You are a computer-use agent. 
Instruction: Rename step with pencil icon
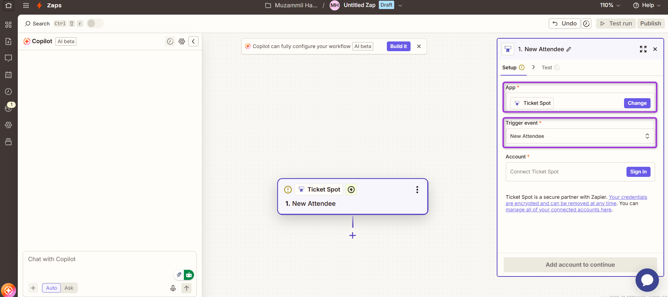pyautogui.click(x=569, y=49)
